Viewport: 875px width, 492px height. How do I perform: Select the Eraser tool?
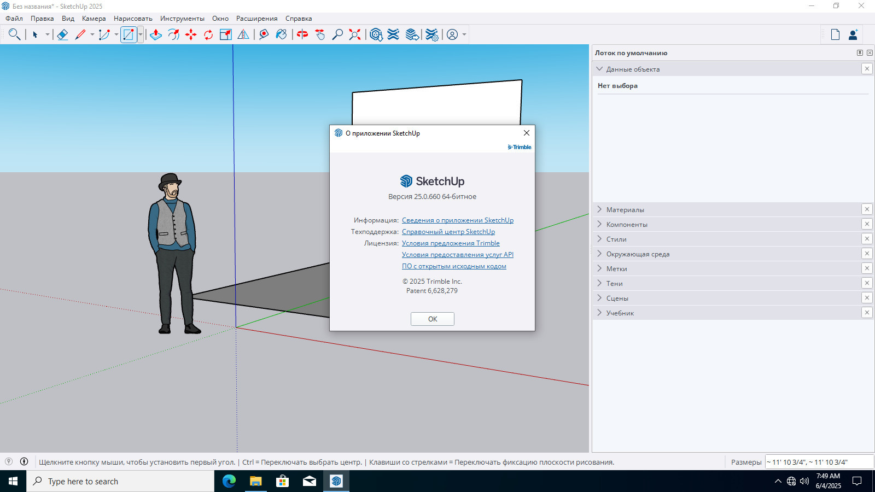click(x=62, y=34)
